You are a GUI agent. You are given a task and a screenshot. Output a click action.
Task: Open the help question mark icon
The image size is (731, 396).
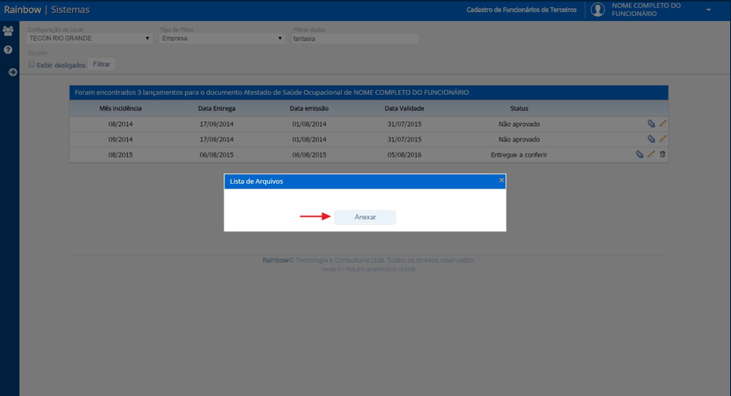(x=8, y=49)
